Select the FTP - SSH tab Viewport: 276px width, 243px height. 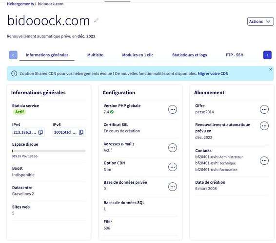click(x=235, y=55)
